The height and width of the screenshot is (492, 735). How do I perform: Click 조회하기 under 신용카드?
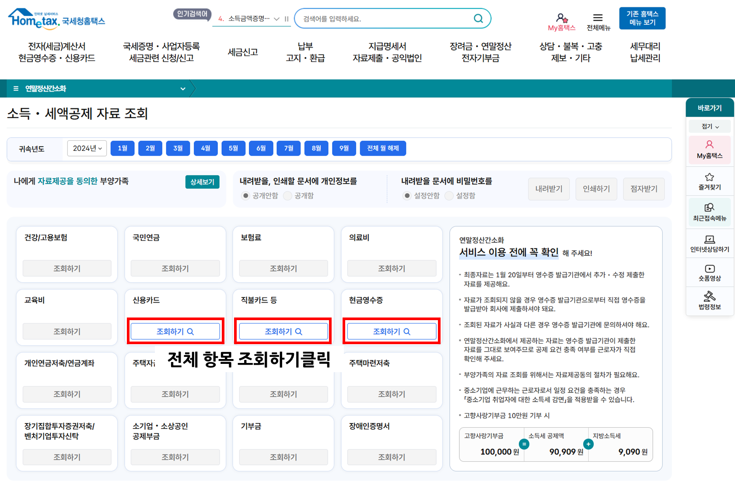click(x=175, y=331)
